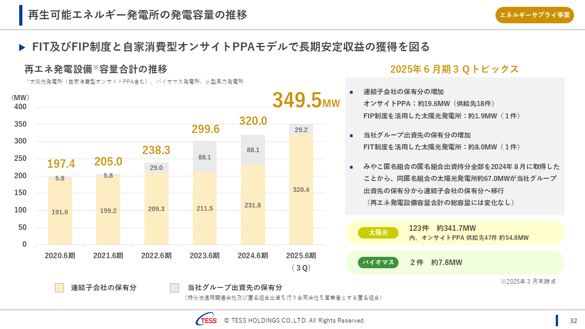Click the 211.5 bar segment for 2023.6期
The width and height of the screenshot is (585, 329).
(205, 208)
